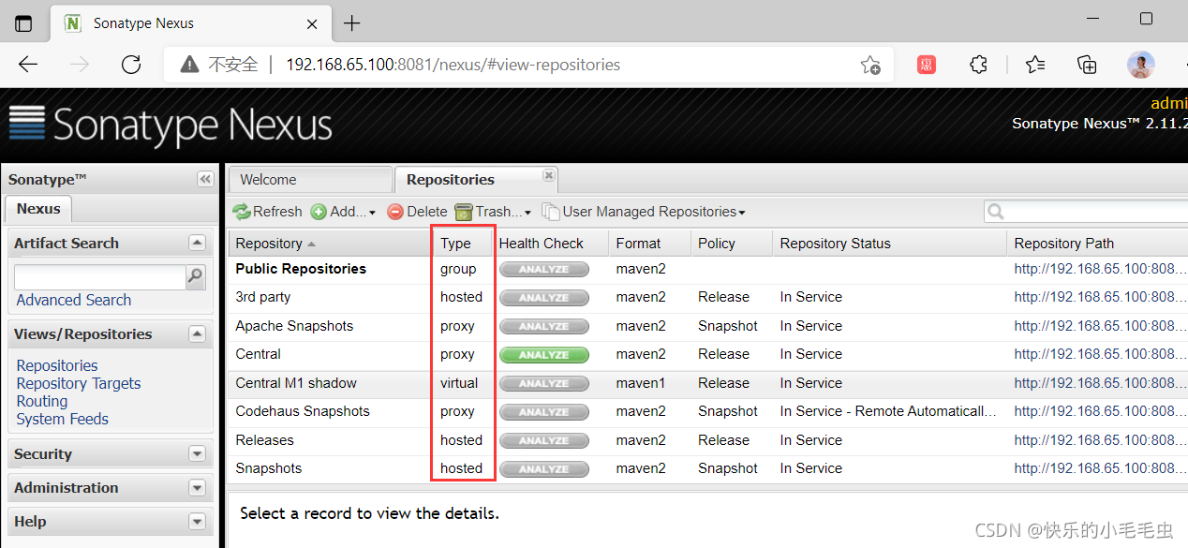1188x548 pixels.
Task: Click the artifact search magnifier icon
Action: [196, 275]
